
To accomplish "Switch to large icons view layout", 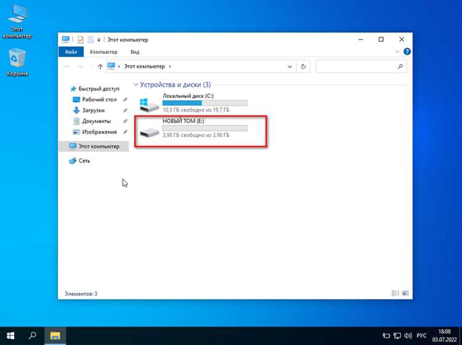I will click(405, 293).
